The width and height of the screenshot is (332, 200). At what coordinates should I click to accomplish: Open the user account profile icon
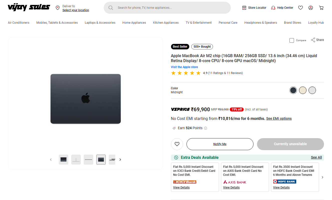click(311, 8)
